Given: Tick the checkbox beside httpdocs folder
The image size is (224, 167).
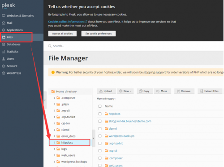Looking at the screenshot, I should (100, 114).
